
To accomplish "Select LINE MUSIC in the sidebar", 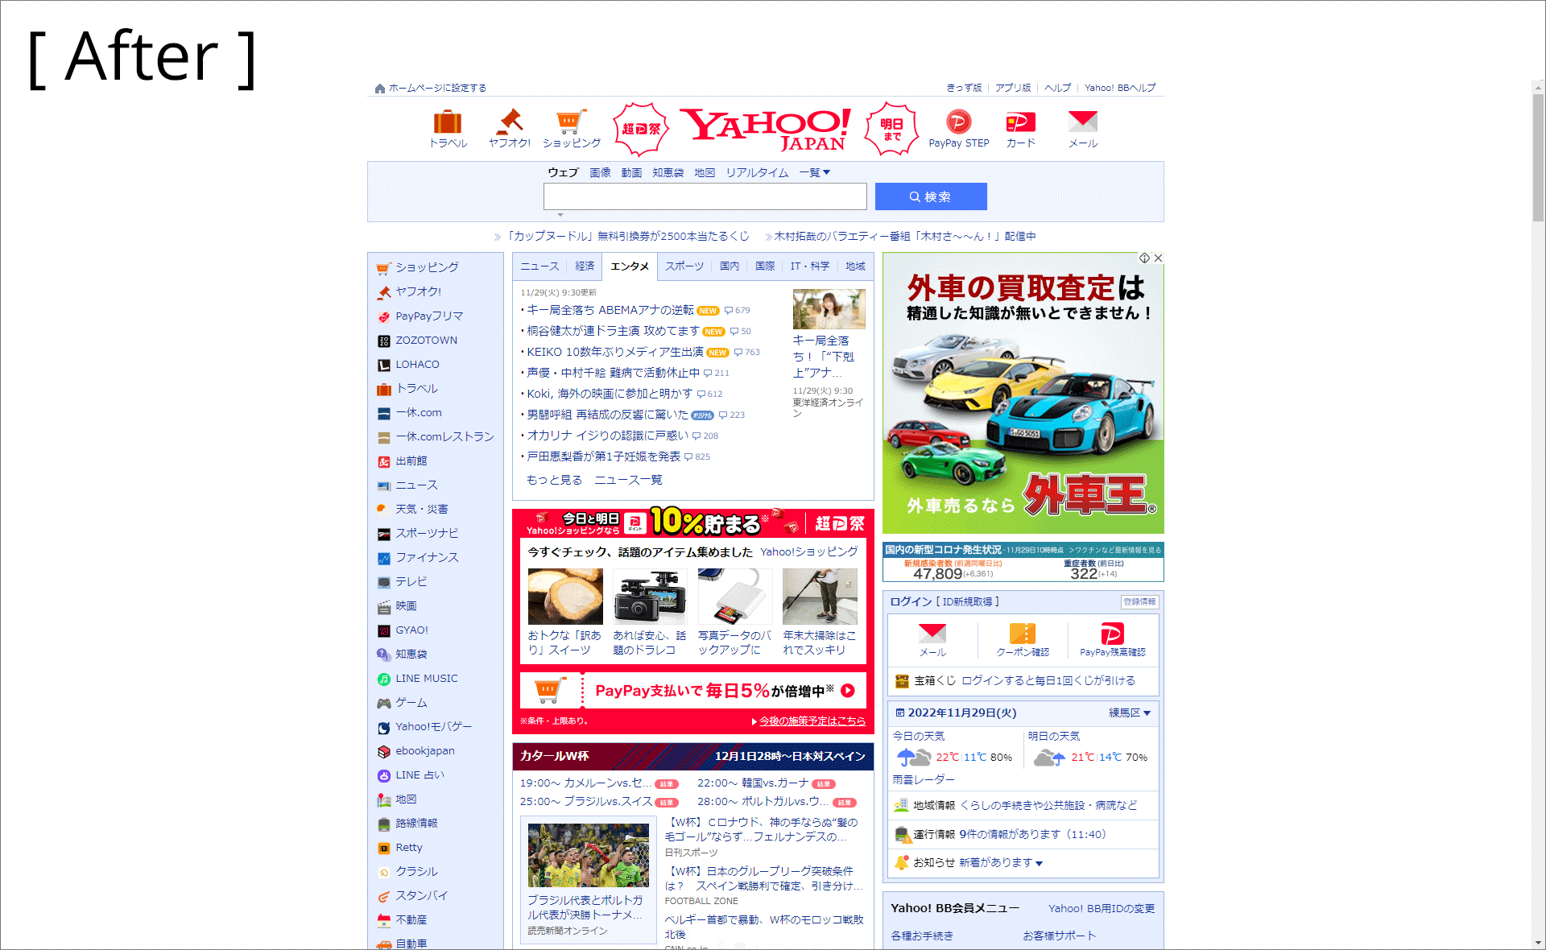I will (x=426, y=678).
